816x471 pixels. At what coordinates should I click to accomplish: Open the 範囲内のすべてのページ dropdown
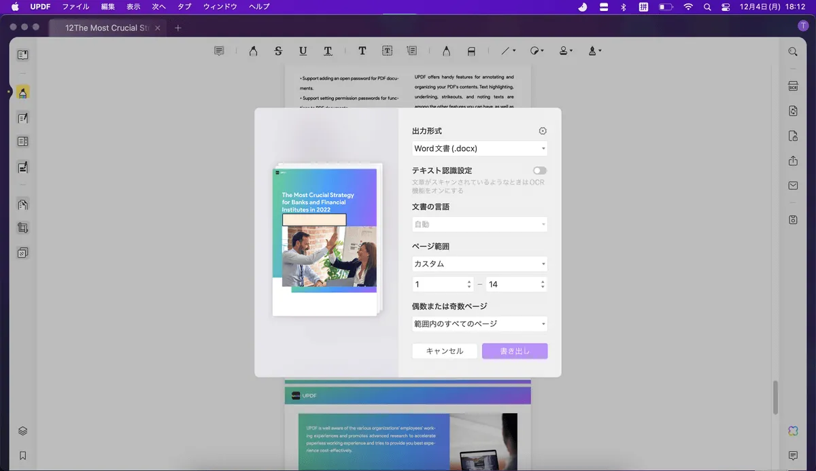coord(479,324)
